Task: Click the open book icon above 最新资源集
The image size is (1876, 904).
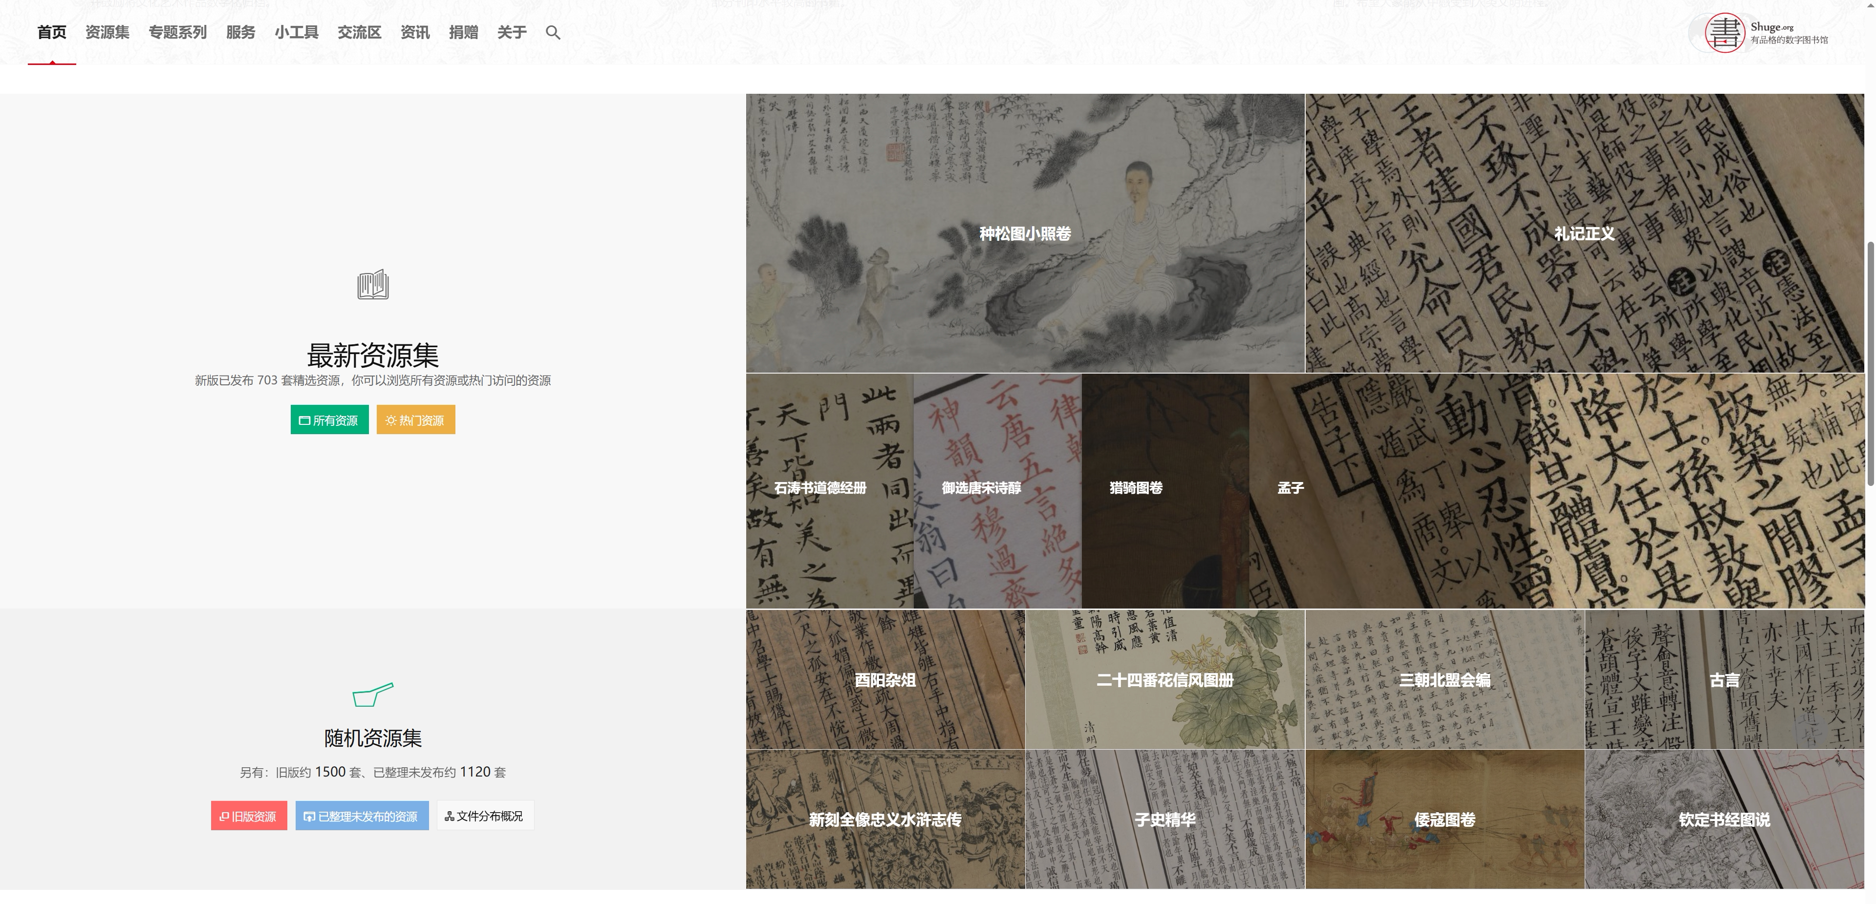Action: tap(373, 285)
